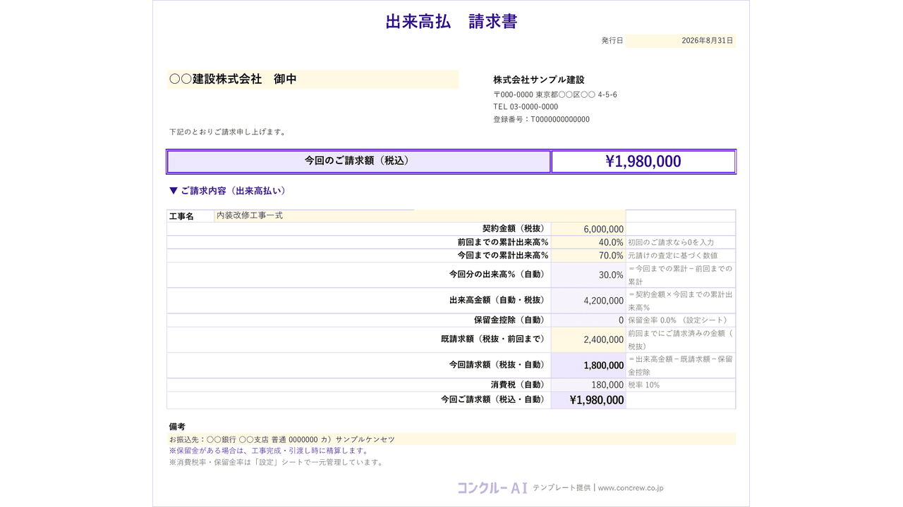Click the note 税率 10%

(643, 385)
